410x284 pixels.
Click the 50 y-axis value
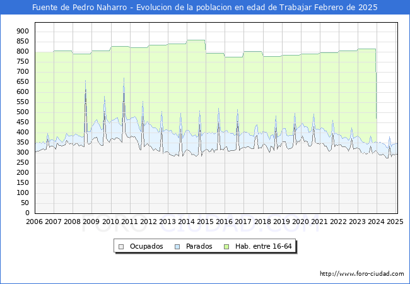coord(25,203)
